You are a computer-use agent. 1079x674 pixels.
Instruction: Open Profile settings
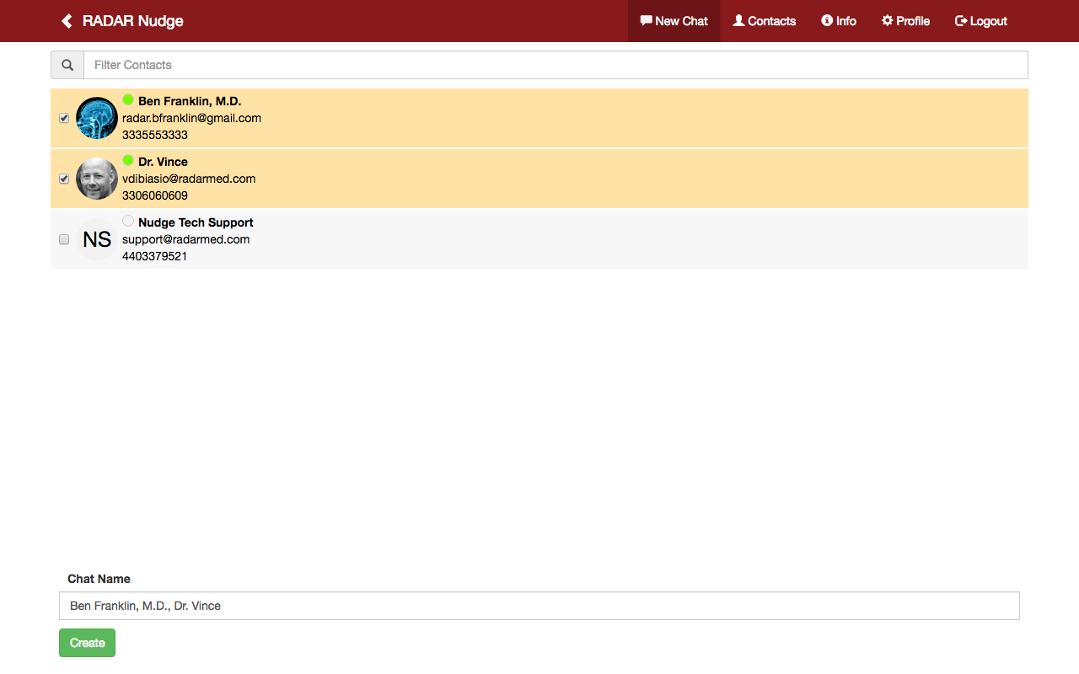click(x=905, y=21)
